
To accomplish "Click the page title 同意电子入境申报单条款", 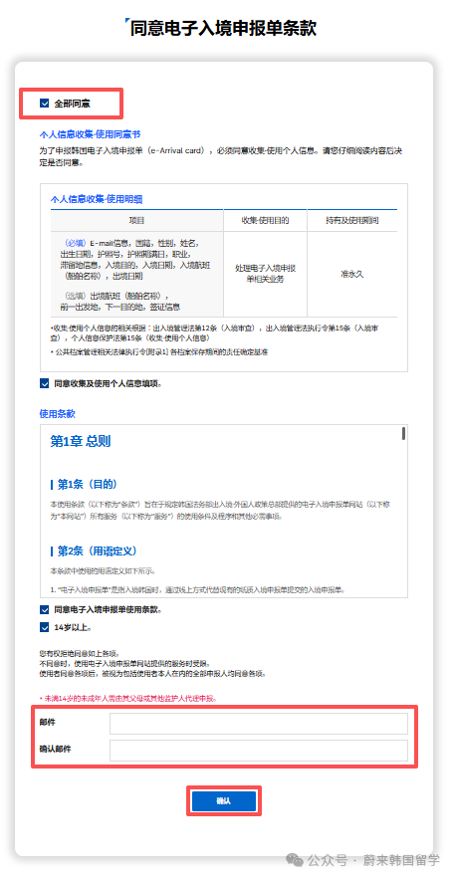I will (223, 28).
